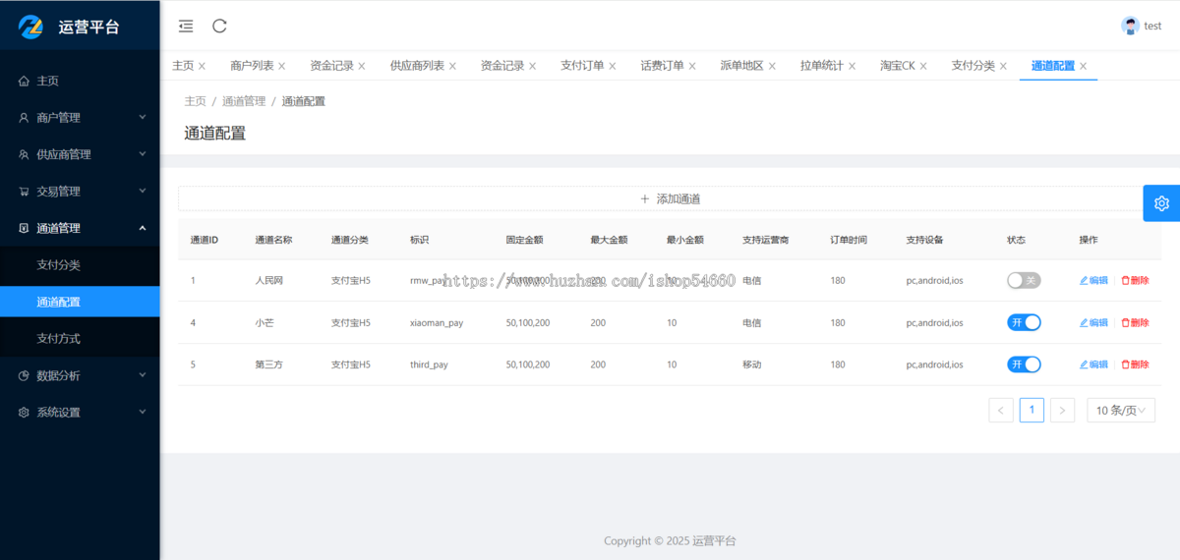Open the blue settings gear panel
1180x560 pixels.
coord(1161,203)
